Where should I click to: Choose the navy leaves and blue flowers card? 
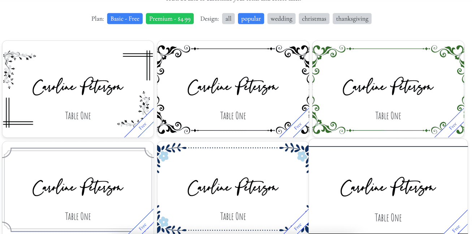pos(233,188)
